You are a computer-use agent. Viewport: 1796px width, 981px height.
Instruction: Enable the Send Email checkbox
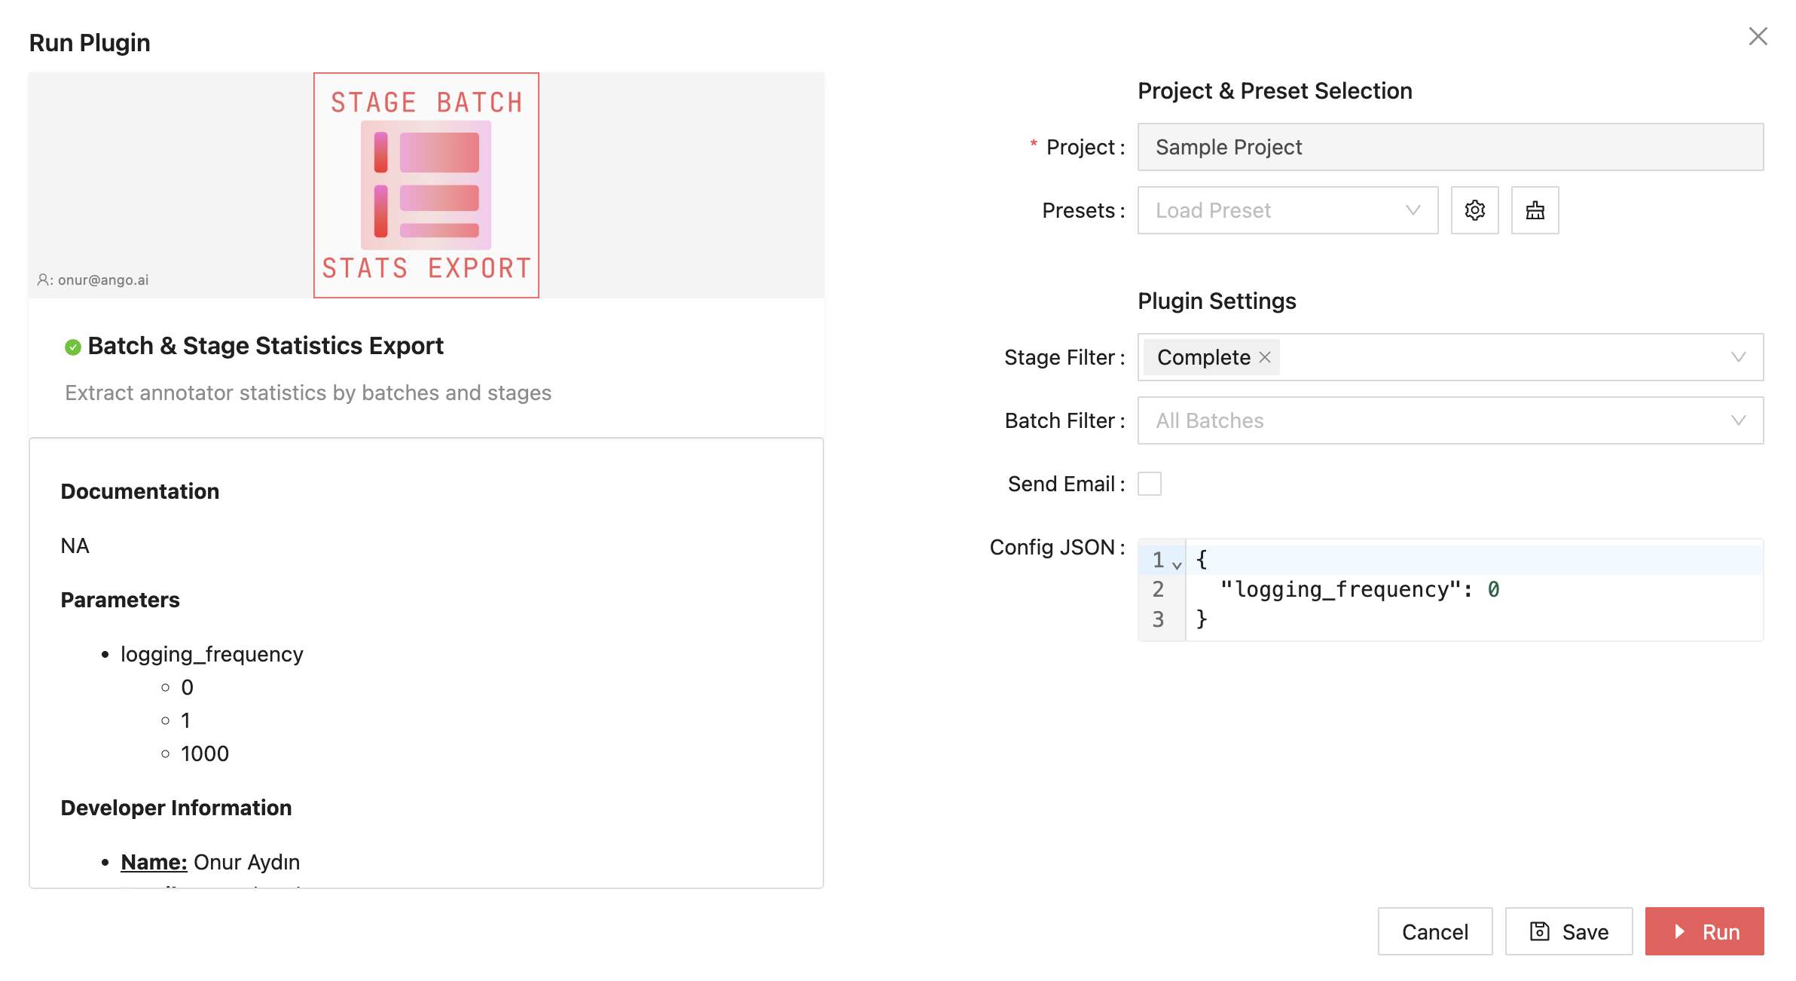[x=1149, y=484]
